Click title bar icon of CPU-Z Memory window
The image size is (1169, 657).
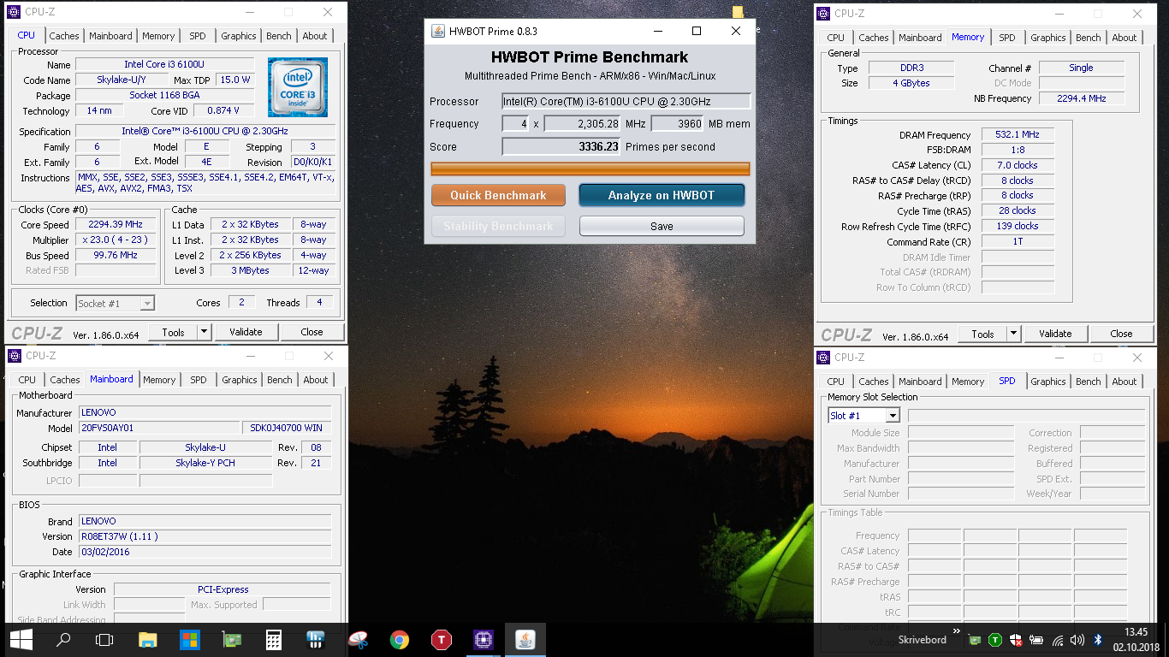pos(823,13)
